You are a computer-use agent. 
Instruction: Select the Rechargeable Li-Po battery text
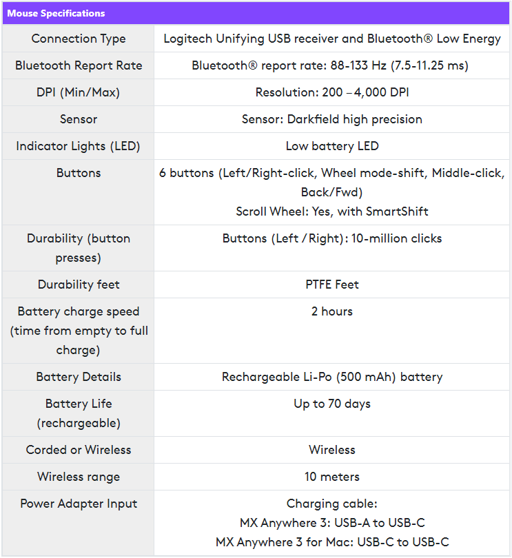click(332, 377)
